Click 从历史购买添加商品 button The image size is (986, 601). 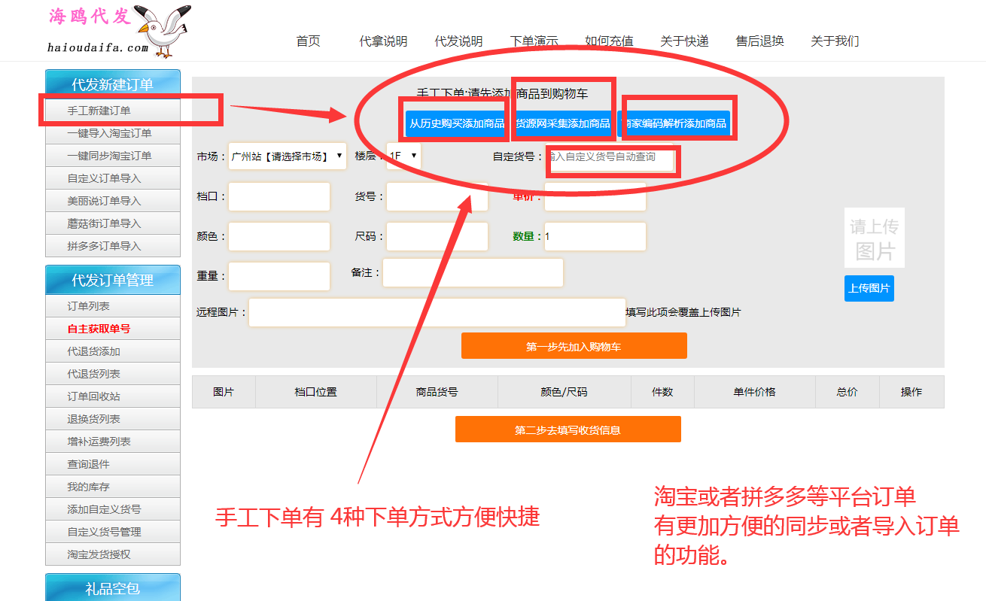(x=456, y=124)
